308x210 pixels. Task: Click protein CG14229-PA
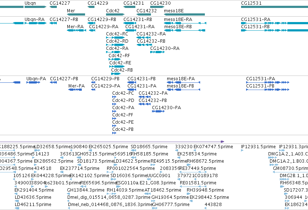93,90
